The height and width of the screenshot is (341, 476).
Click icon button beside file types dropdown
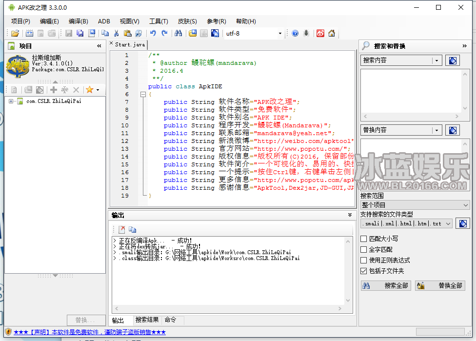tap(463, 224)
